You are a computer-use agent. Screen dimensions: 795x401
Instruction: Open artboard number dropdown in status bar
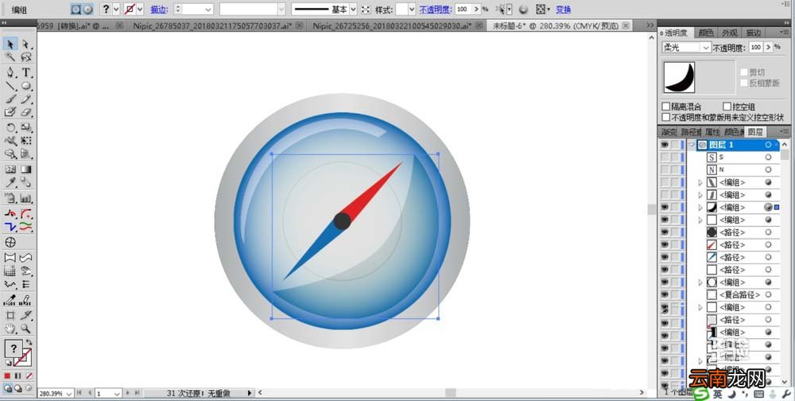[117, 393]
